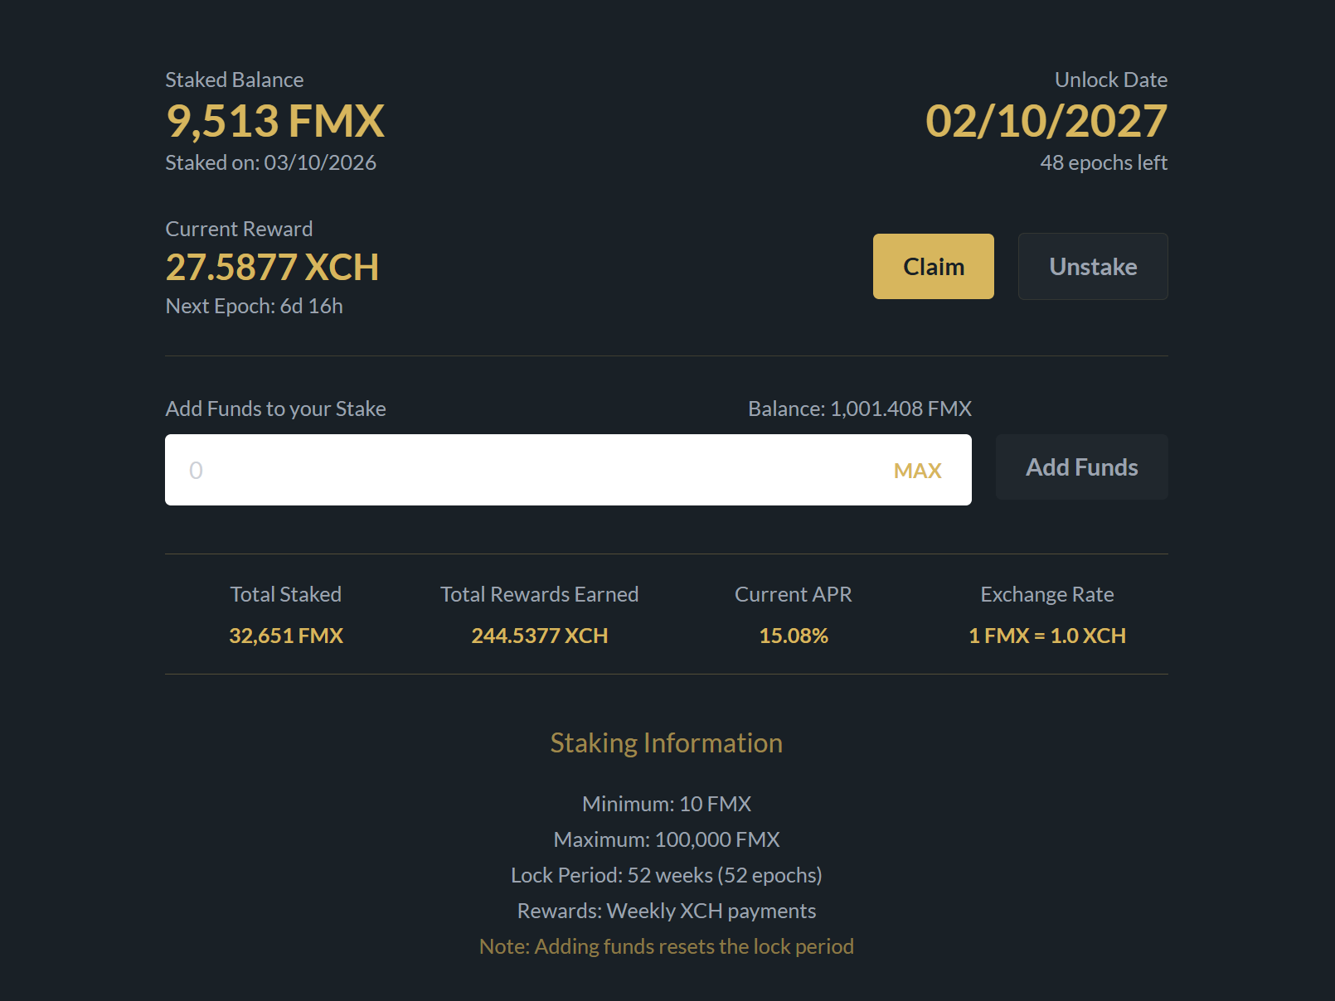
Task: Click 'Balance: 1,001.408 FMX' text
Action: (859, 409)
